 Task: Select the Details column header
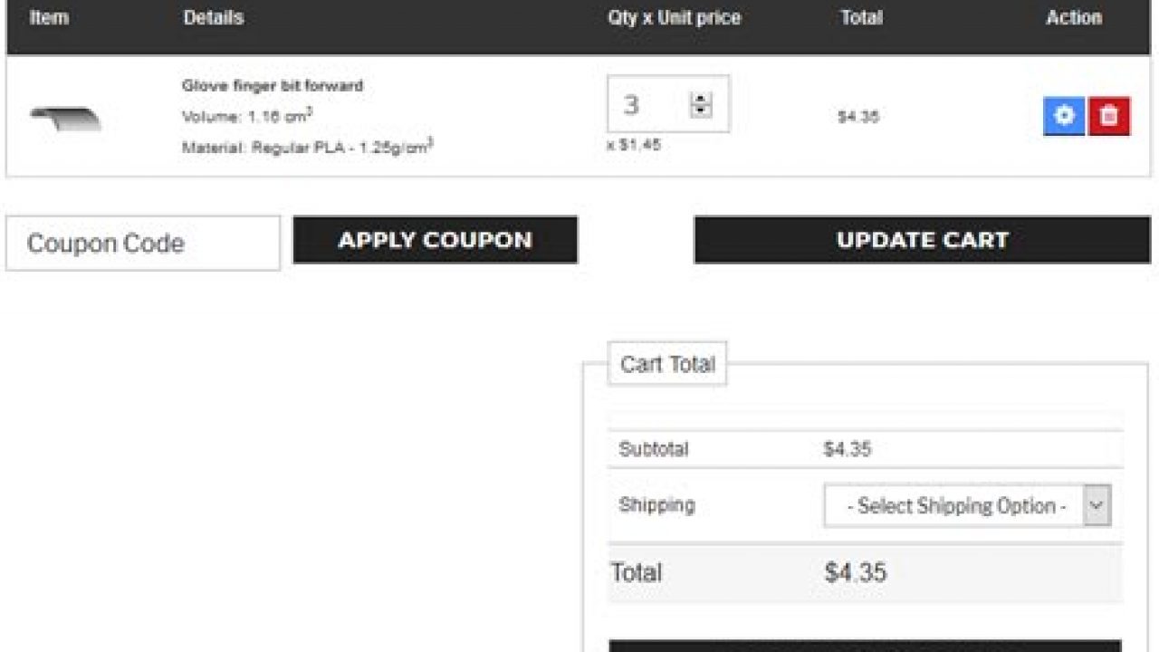point(214,17)
